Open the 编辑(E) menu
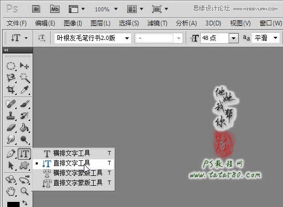The width and height of the screenshot is (283, 207). [x=45, y=23]
